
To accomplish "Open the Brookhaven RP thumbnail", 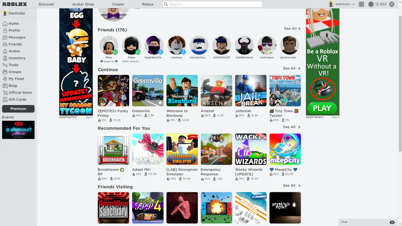I will point(113,149).
